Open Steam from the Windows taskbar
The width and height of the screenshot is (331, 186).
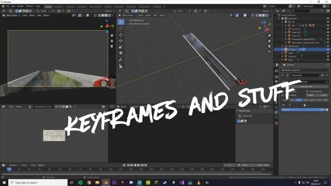[165, 182]
